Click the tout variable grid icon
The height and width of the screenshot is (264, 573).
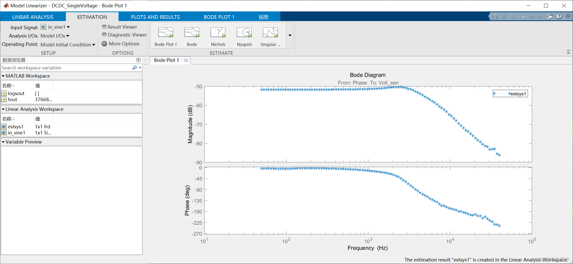coord(4,99)
